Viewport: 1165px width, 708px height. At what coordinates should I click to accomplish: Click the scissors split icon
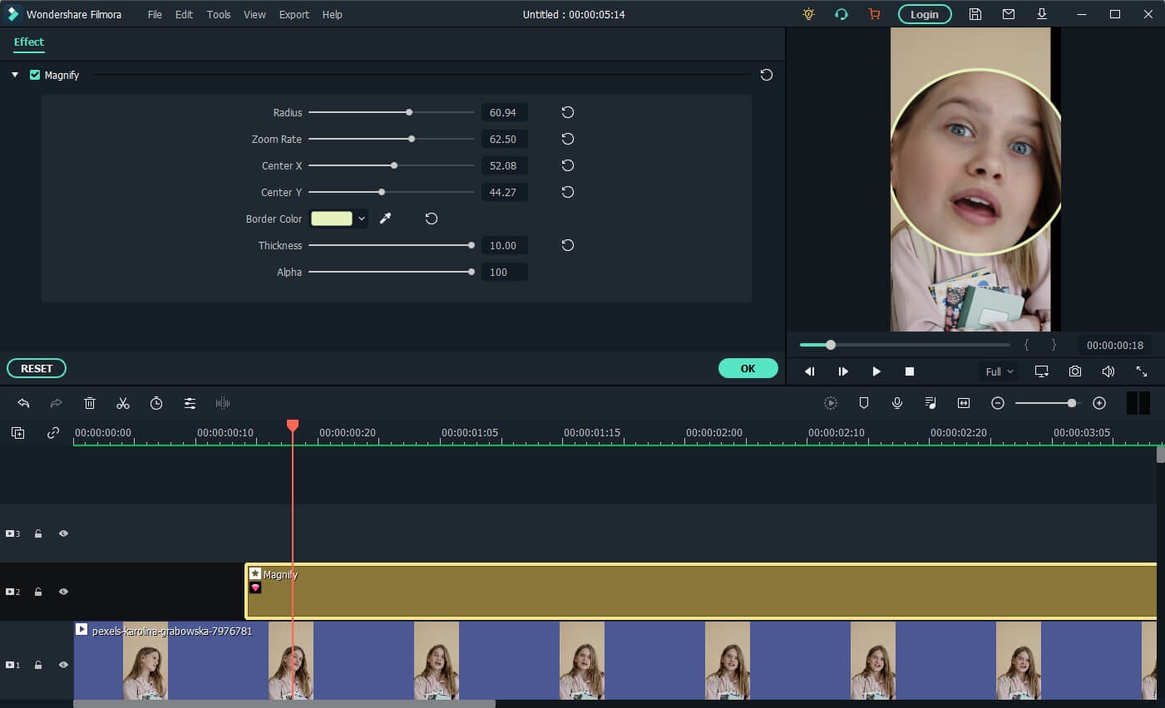tap(123, 403)
